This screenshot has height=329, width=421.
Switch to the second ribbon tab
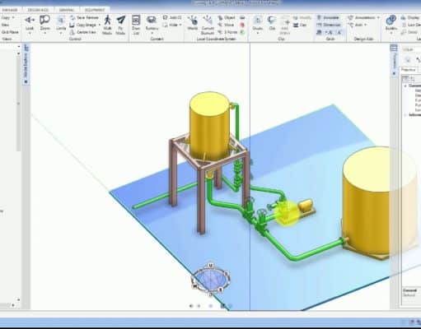[38, 10]
